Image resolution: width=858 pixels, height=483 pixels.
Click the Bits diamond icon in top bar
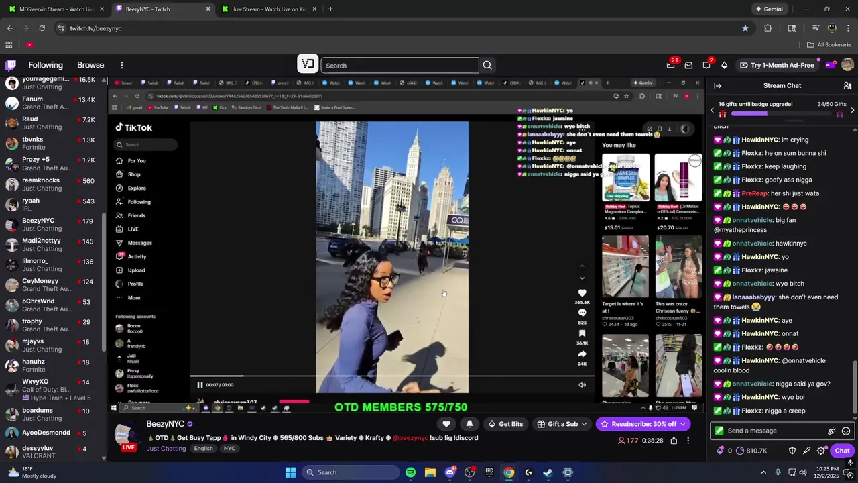[x=724, y=65]
